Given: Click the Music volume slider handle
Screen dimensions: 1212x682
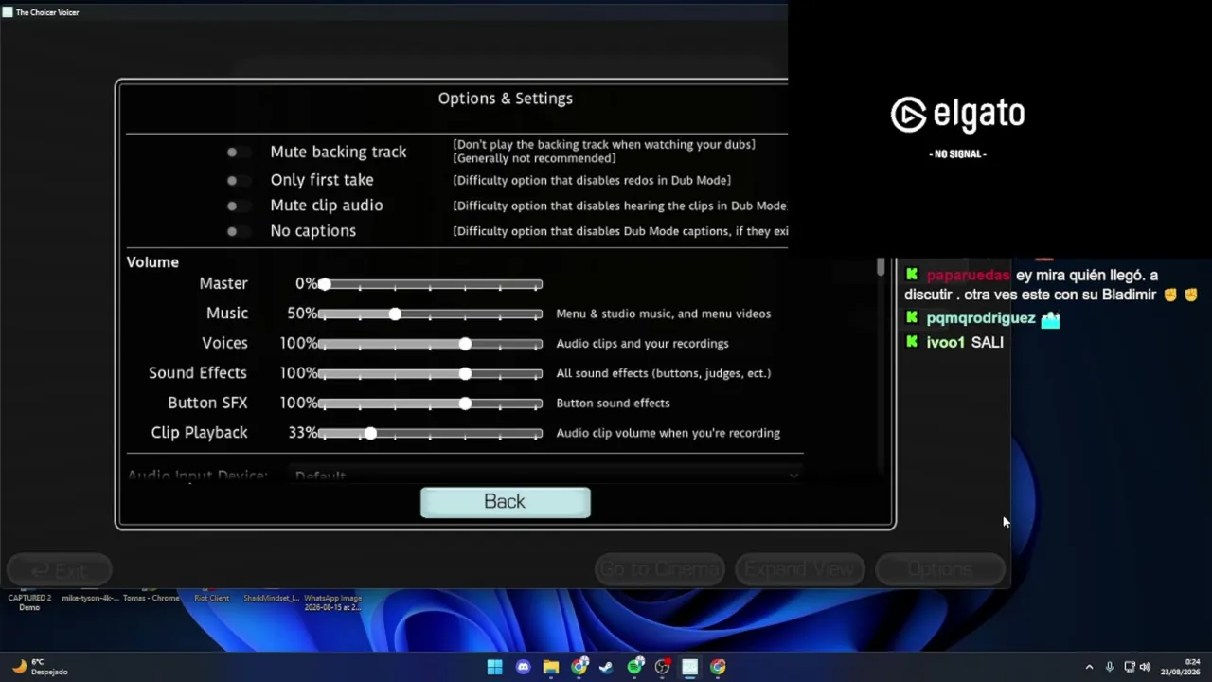Looking at the screenshot, I should click(395, 314).
